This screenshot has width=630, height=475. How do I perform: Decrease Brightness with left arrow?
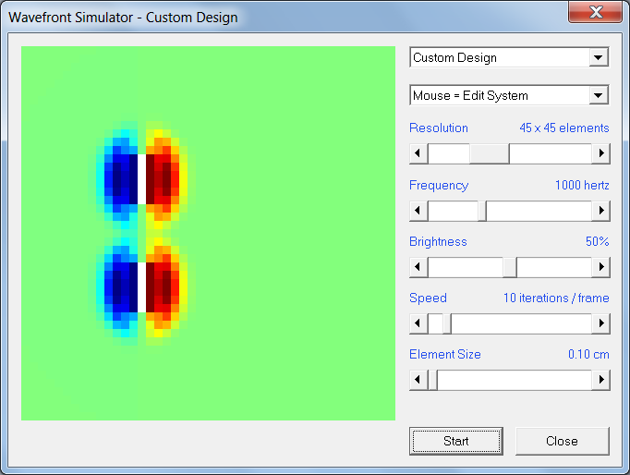(x=418, y=267)
